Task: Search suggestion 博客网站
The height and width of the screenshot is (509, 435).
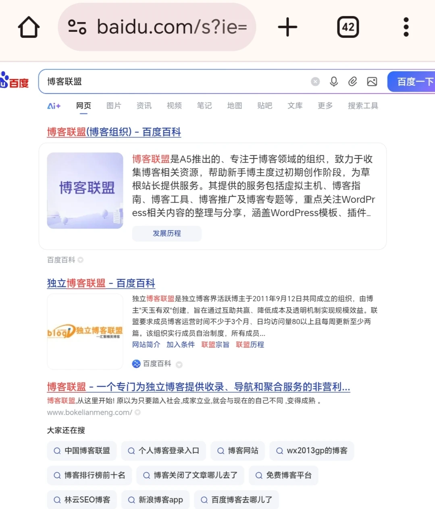Action: 237,451
